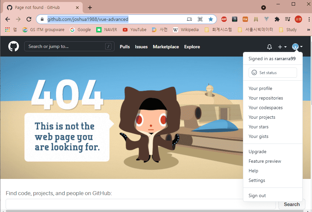The width and height of the screenshot is (312, 212).
Task: Toggle the user avatar menu
Action: pos(297,47)
